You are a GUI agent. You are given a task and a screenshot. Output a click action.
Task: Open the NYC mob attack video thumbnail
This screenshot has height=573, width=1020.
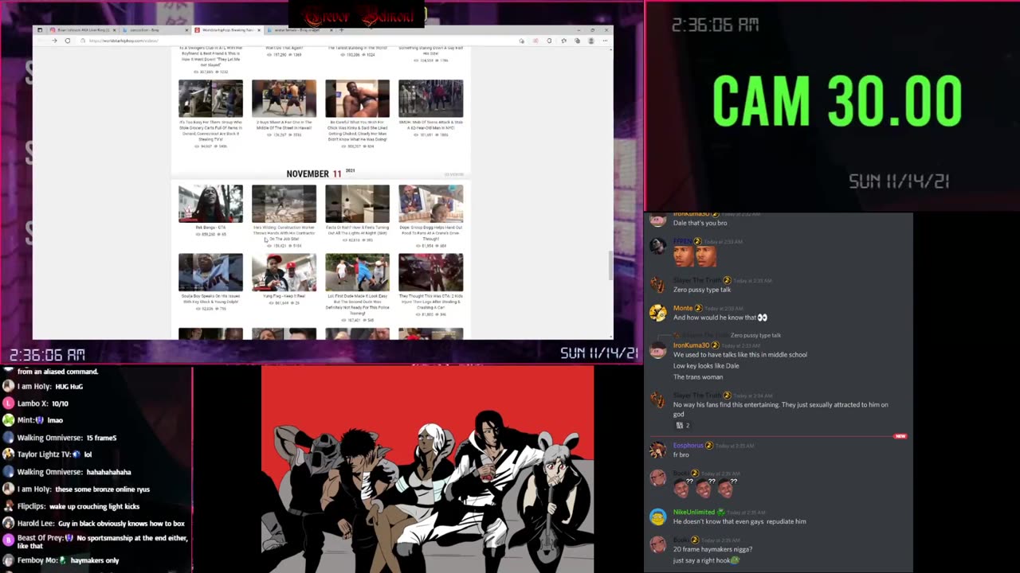430,99
